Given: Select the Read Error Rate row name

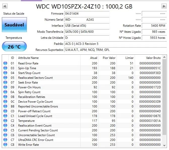Looking at the screenshot, I should (28, 63).
